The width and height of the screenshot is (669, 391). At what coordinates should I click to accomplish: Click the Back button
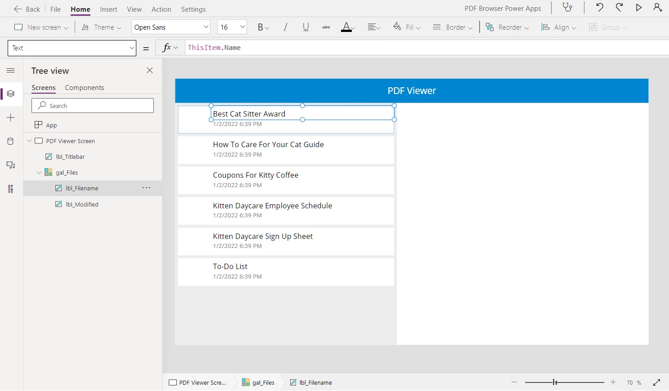click(26, 9)
